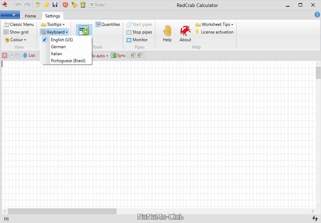Open the blue application menu button
Image resolution: width=321 pixels, height=223 pixels.
(10, 15)
